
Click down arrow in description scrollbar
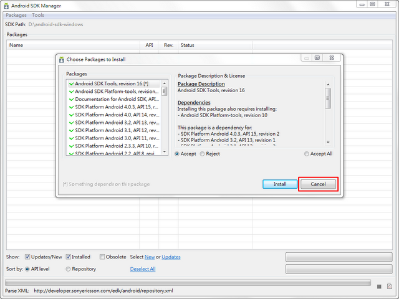tap(328, 142)
